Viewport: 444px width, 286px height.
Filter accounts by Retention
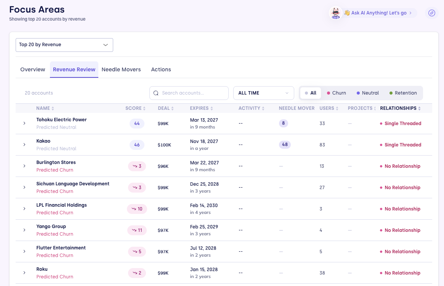tap(403, 93)
